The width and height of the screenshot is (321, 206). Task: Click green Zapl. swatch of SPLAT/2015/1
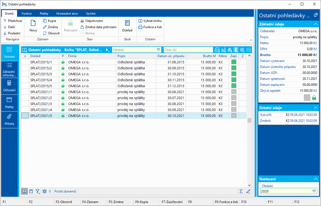[234, 62]
